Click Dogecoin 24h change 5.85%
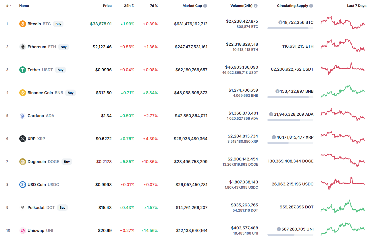The width and height of the screenshot is (374, 240). [x=127, y=162]
